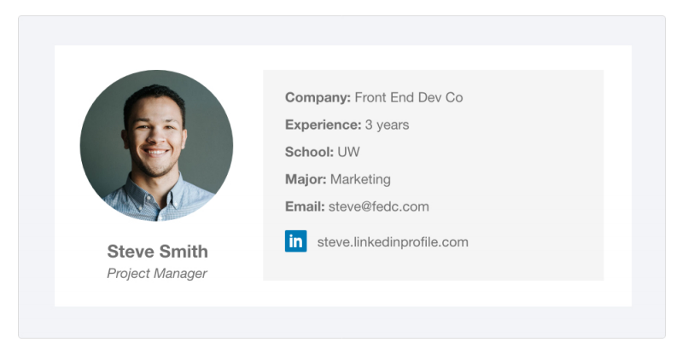
Task: Select the Marketing major value
Action: click(360, 179)
